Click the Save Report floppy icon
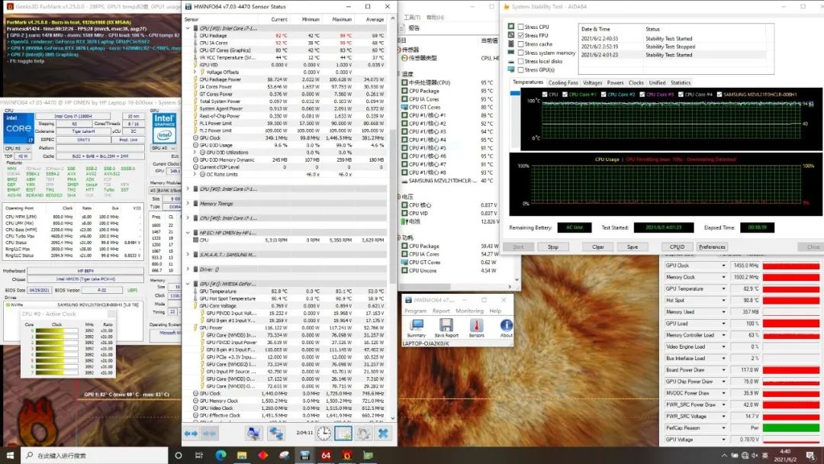This screenshot has width=824, height=464. click(446, 324)
